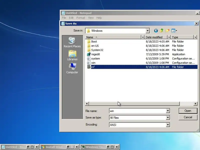Select the win configuration file icon
This screenshot has height=150, width=200.
click(x=89, y=63)
